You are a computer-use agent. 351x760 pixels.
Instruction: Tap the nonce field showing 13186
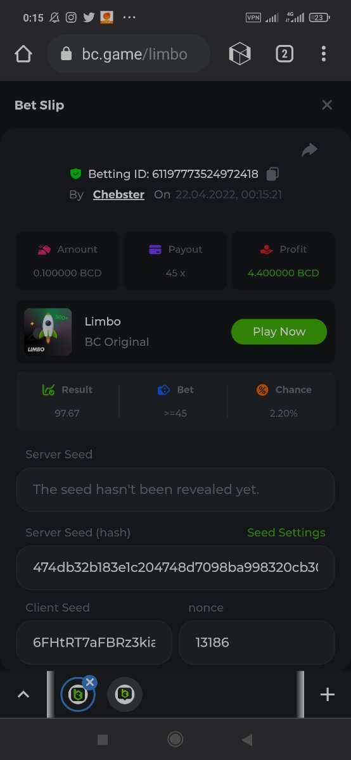coord(257,642)
